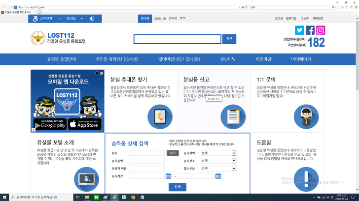This screenshot has height=201, width=359.
Task: Expand the 습득장소 location dropdown
Action: pos(234,160)
